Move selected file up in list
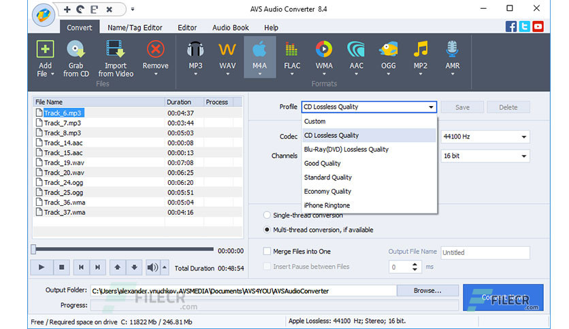Image resolution: width=569 pixels, height=329 pixels. coord(117,267)
